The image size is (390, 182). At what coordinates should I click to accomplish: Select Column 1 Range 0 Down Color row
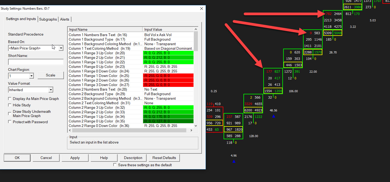tap(131, 71)
